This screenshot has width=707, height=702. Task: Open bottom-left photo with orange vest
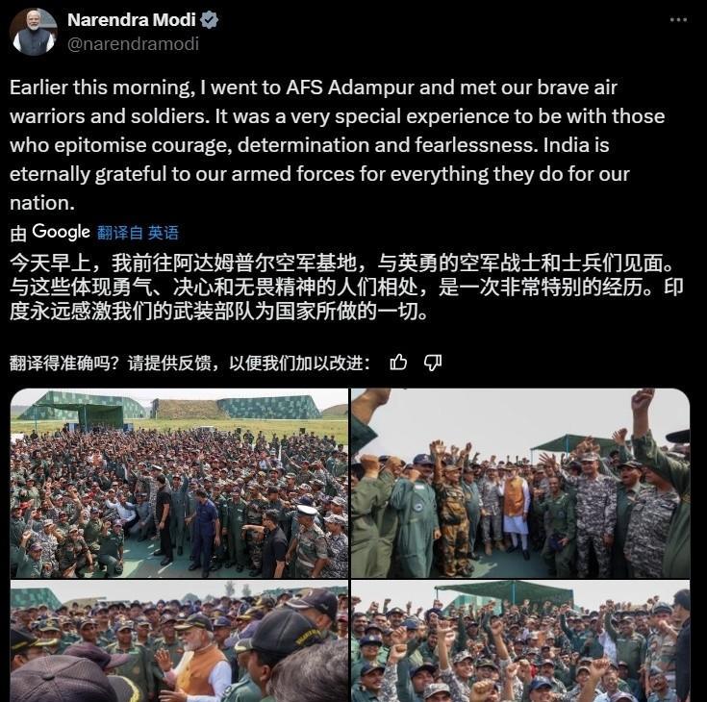179,641
